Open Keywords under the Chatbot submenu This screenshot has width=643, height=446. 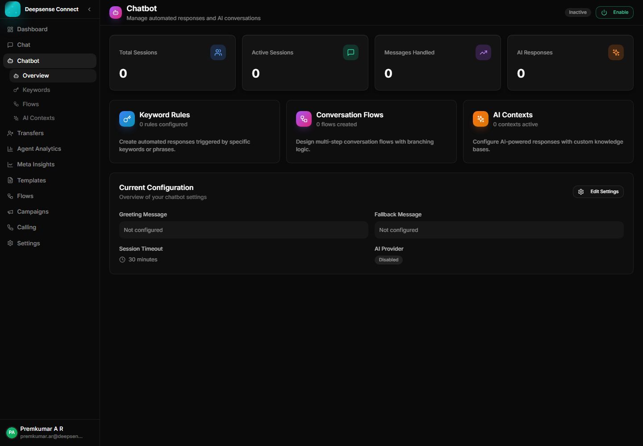pyautogui.click(x=36, y=90)
